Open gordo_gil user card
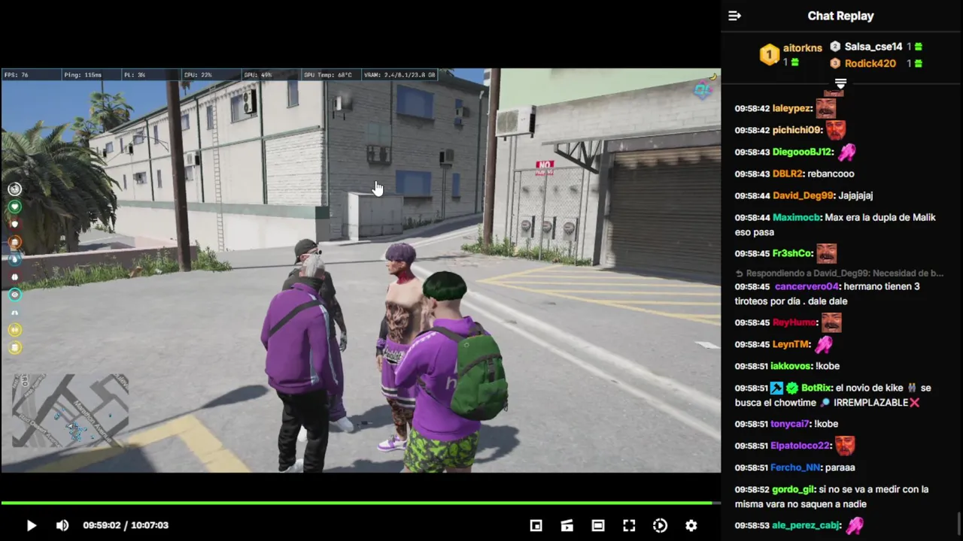Screen dimensions: 963x541 (x=793, y=489)
